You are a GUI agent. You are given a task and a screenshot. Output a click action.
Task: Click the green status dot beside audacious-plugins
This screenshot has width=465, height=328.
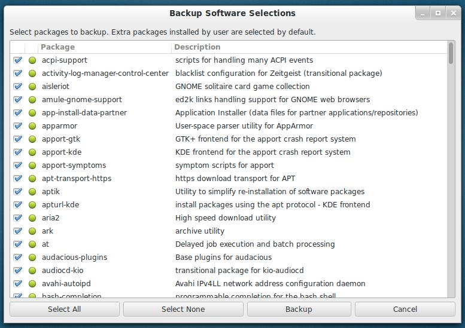[x=32, y=258]
